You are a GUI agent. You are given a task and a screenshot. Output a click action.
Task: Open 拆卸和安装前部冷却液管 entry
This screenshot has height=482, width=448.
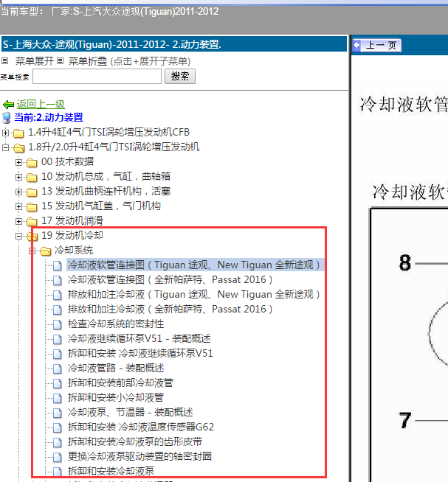click(120, 383)
